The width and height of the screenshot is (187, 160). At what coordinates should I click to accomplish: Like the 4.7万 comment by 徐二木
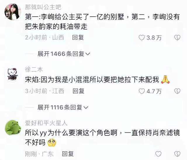click(141, 91)
